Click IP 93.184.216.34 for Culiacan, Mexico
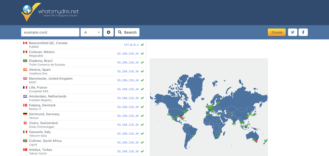 (x=128, y=54)
